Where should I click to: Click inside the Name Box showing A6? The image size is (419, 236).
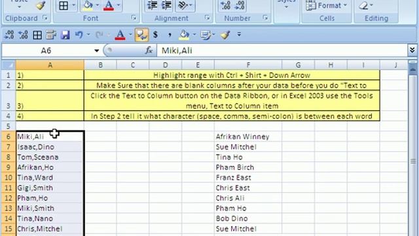[46, 50]
